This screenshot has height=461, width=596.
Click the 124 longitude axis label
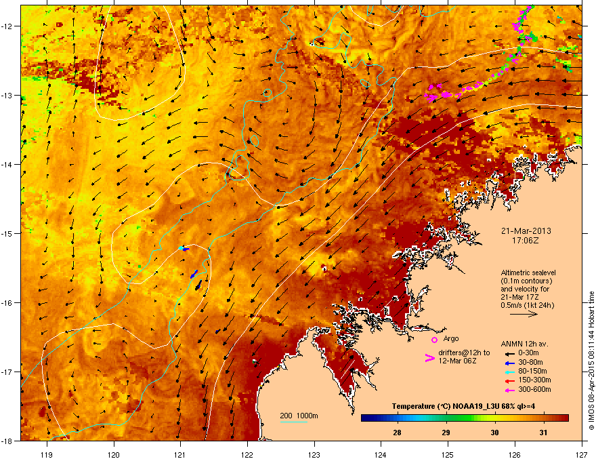[x=381, y=454]
